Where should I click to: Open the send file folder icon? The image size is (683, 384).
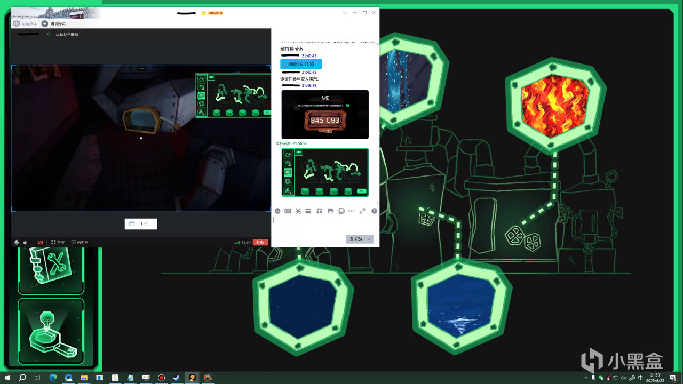pyautogui.click(x=308, y=211)
